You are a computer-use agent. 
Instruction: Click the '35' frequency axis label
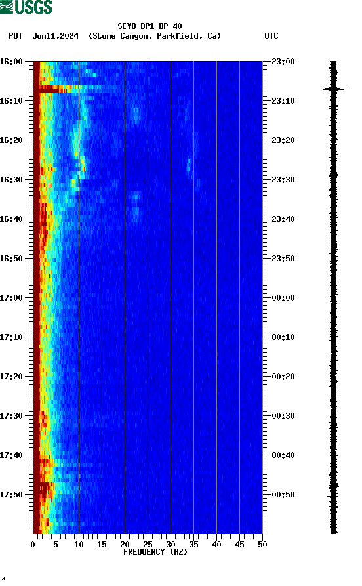coord(193,545)
